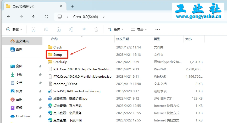Click the pin icon next to 视频

40,108
